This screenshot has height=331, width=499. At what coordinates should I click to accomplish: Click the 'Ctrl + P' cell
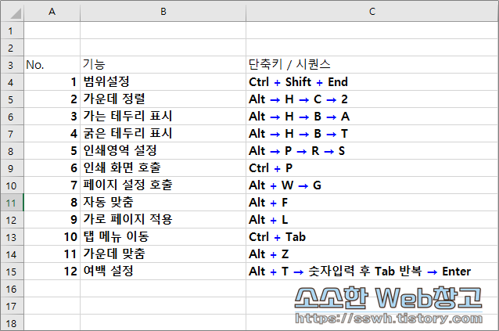click(372, 168)
